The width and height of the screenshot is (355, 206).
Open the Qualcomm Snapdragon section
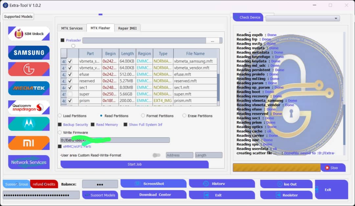point(29,107)
